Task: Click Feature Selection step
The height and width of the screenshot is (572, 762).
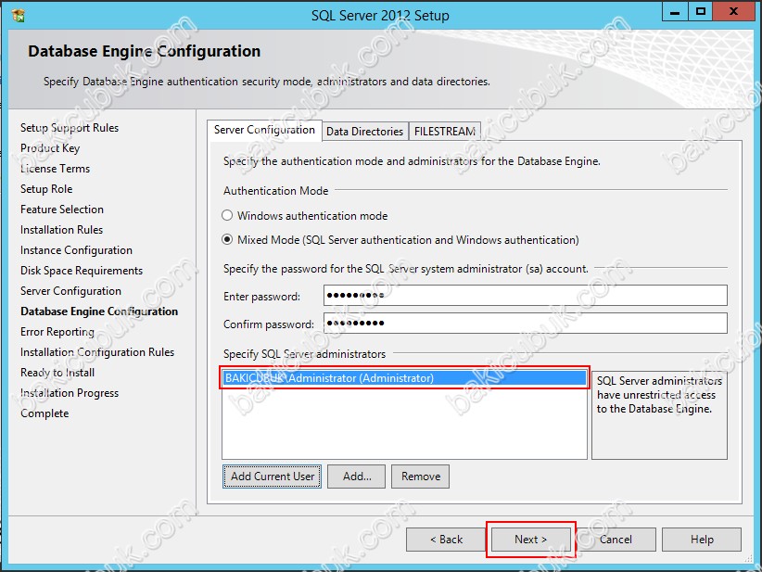Action: click(62, 210)
